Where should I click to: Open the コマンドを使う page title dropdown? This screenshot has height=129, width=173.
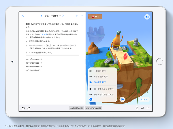coord(52,16)
